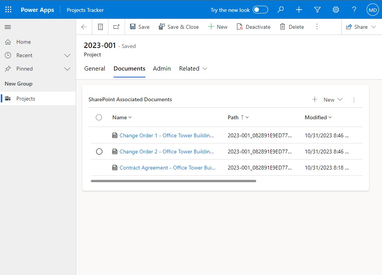
Task: Click the search magnifier icon
Action: click(280, 10)
